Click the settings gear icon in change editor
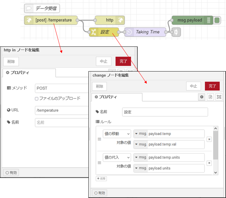Screen dimensions: 226x198 pyautogui.click(x=202, y=97)
